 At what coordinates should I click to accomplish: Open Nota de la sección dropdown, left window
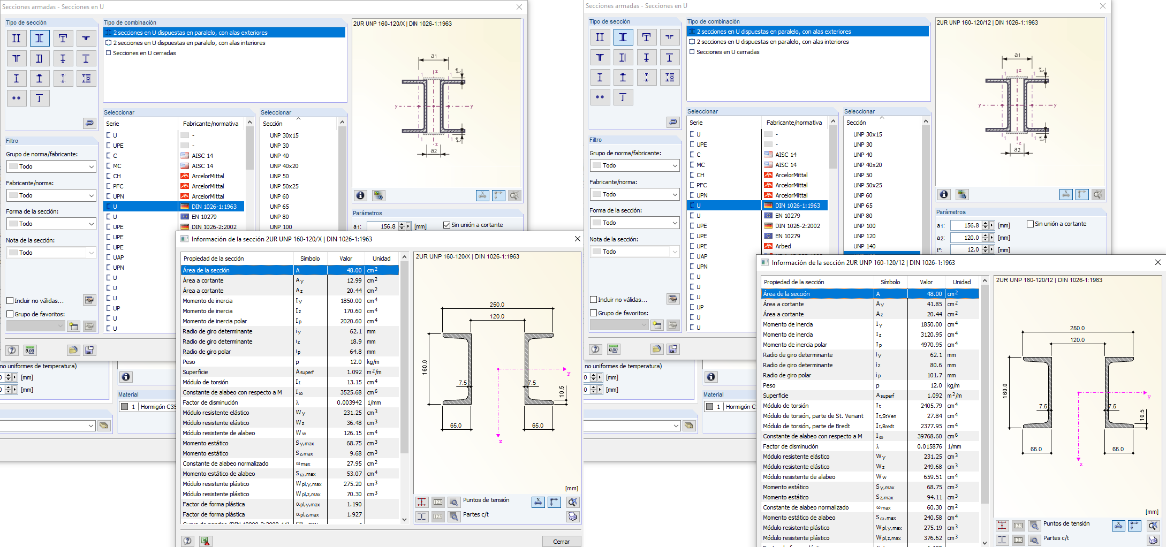pos(51,253)
